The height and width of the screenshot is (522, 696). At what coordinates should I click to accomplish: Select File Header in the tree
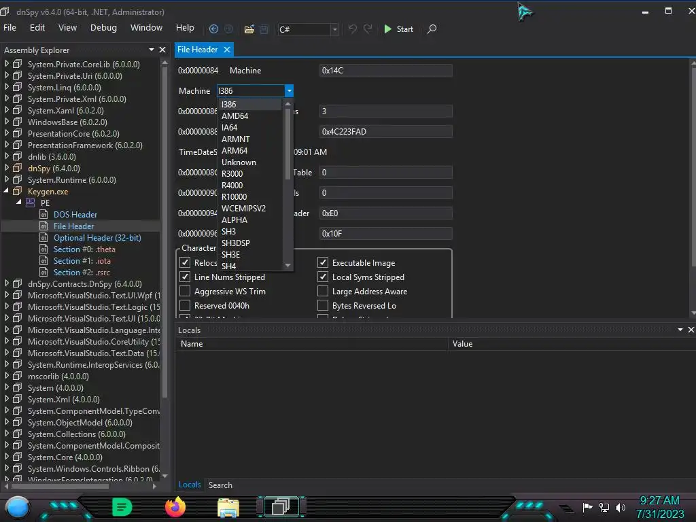click(x=73, y=226)
